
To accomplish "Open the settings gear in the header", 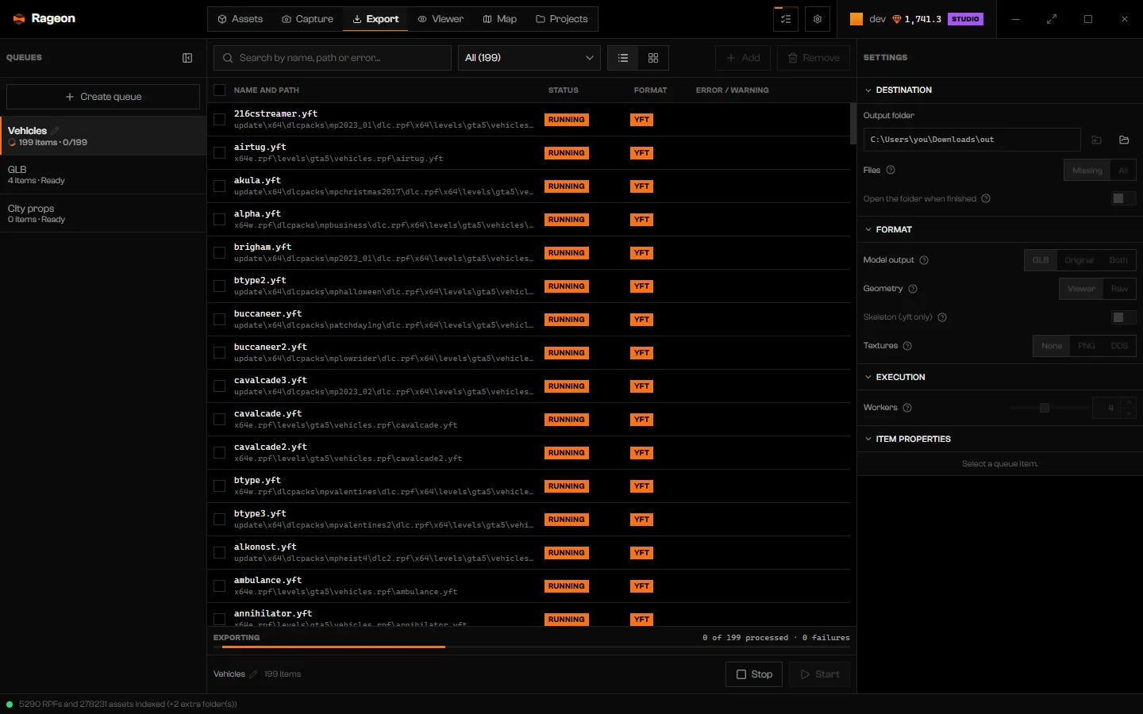I will click(818, 19).
